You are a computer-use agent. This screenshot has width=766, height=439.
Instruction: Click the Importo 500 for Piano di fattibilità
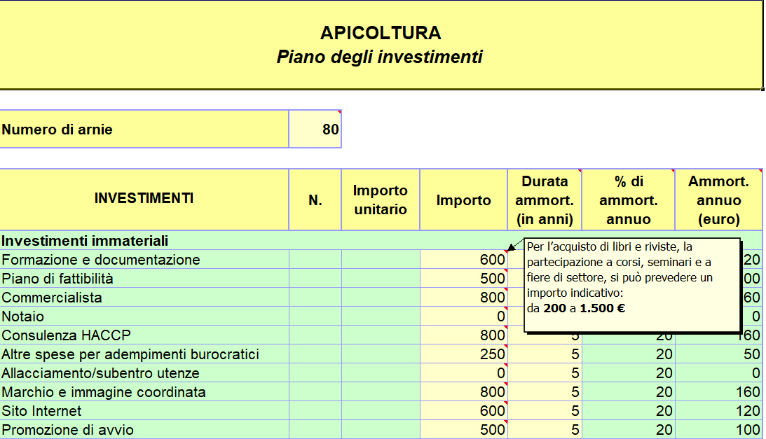click(x=464, y=279)
